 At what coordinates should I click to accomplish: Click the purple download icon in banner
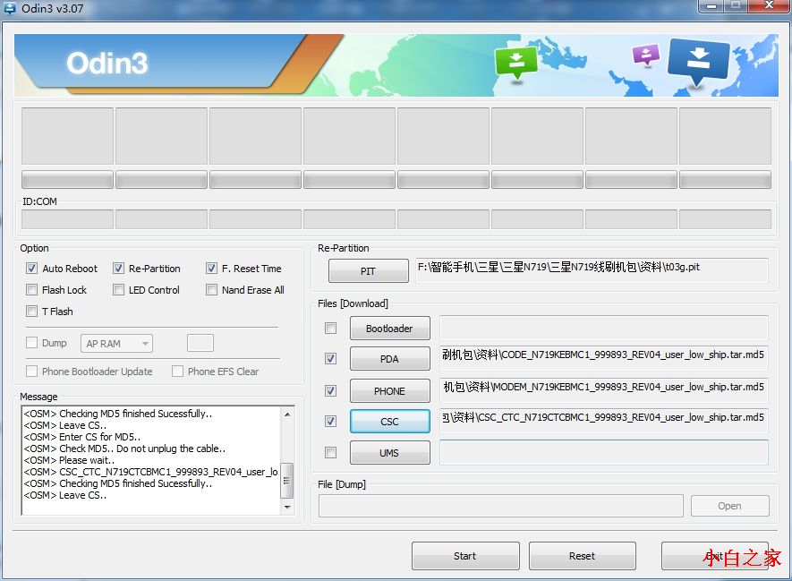click(x=646, y=55)
